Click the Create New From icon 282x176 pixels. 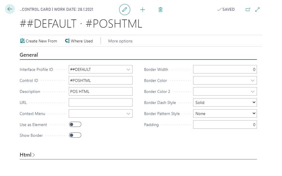click(22, 41)
